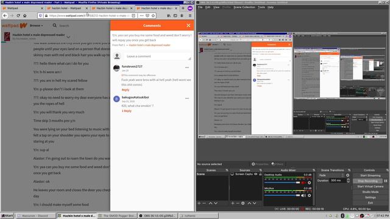
Task: Open the OBS File menu
Action: click(x=200, y=7)
